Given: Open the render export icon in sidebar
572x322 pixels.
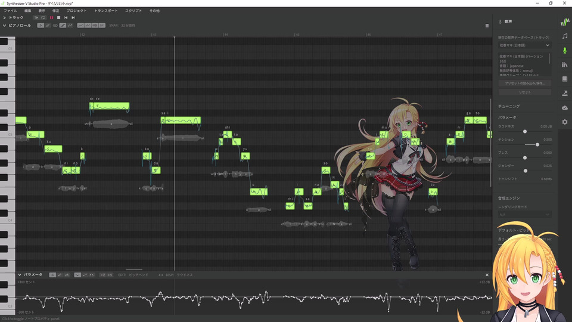Looking at the screenshot, I should coord(565,94).
